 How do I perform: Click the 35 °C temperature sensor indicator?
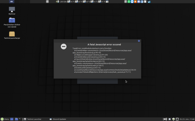tap(71, 2)
